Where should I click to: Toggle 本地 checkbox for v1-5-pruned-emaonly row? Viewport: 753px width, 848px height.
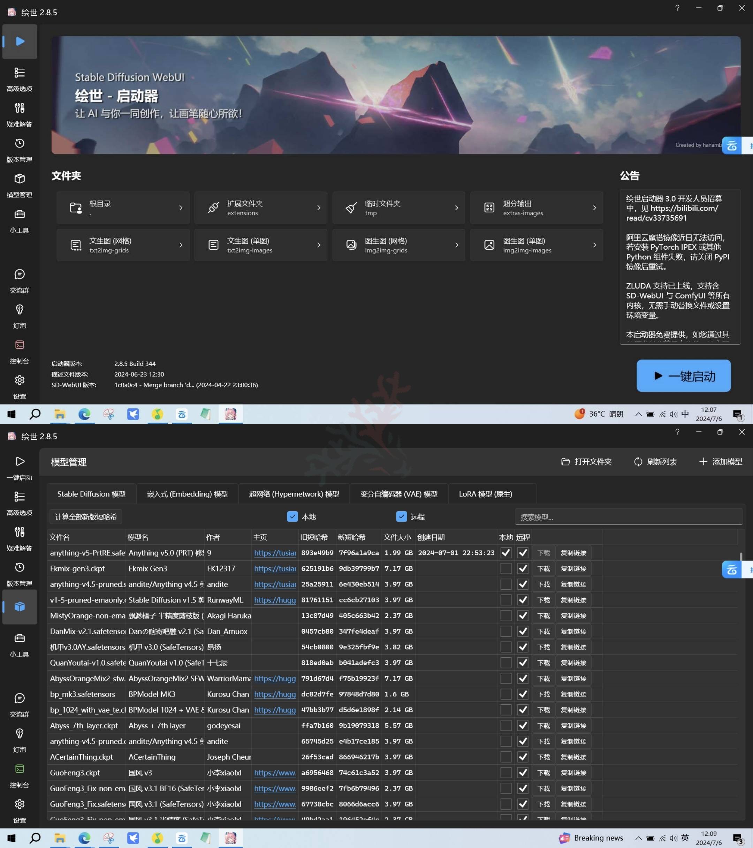click(x=505, y=600)
